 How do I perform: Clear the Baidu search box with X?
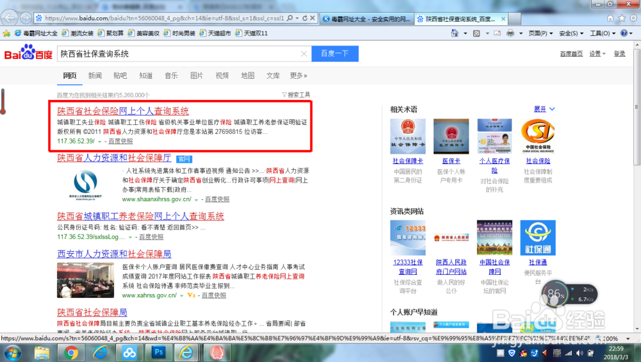(304, 54)
